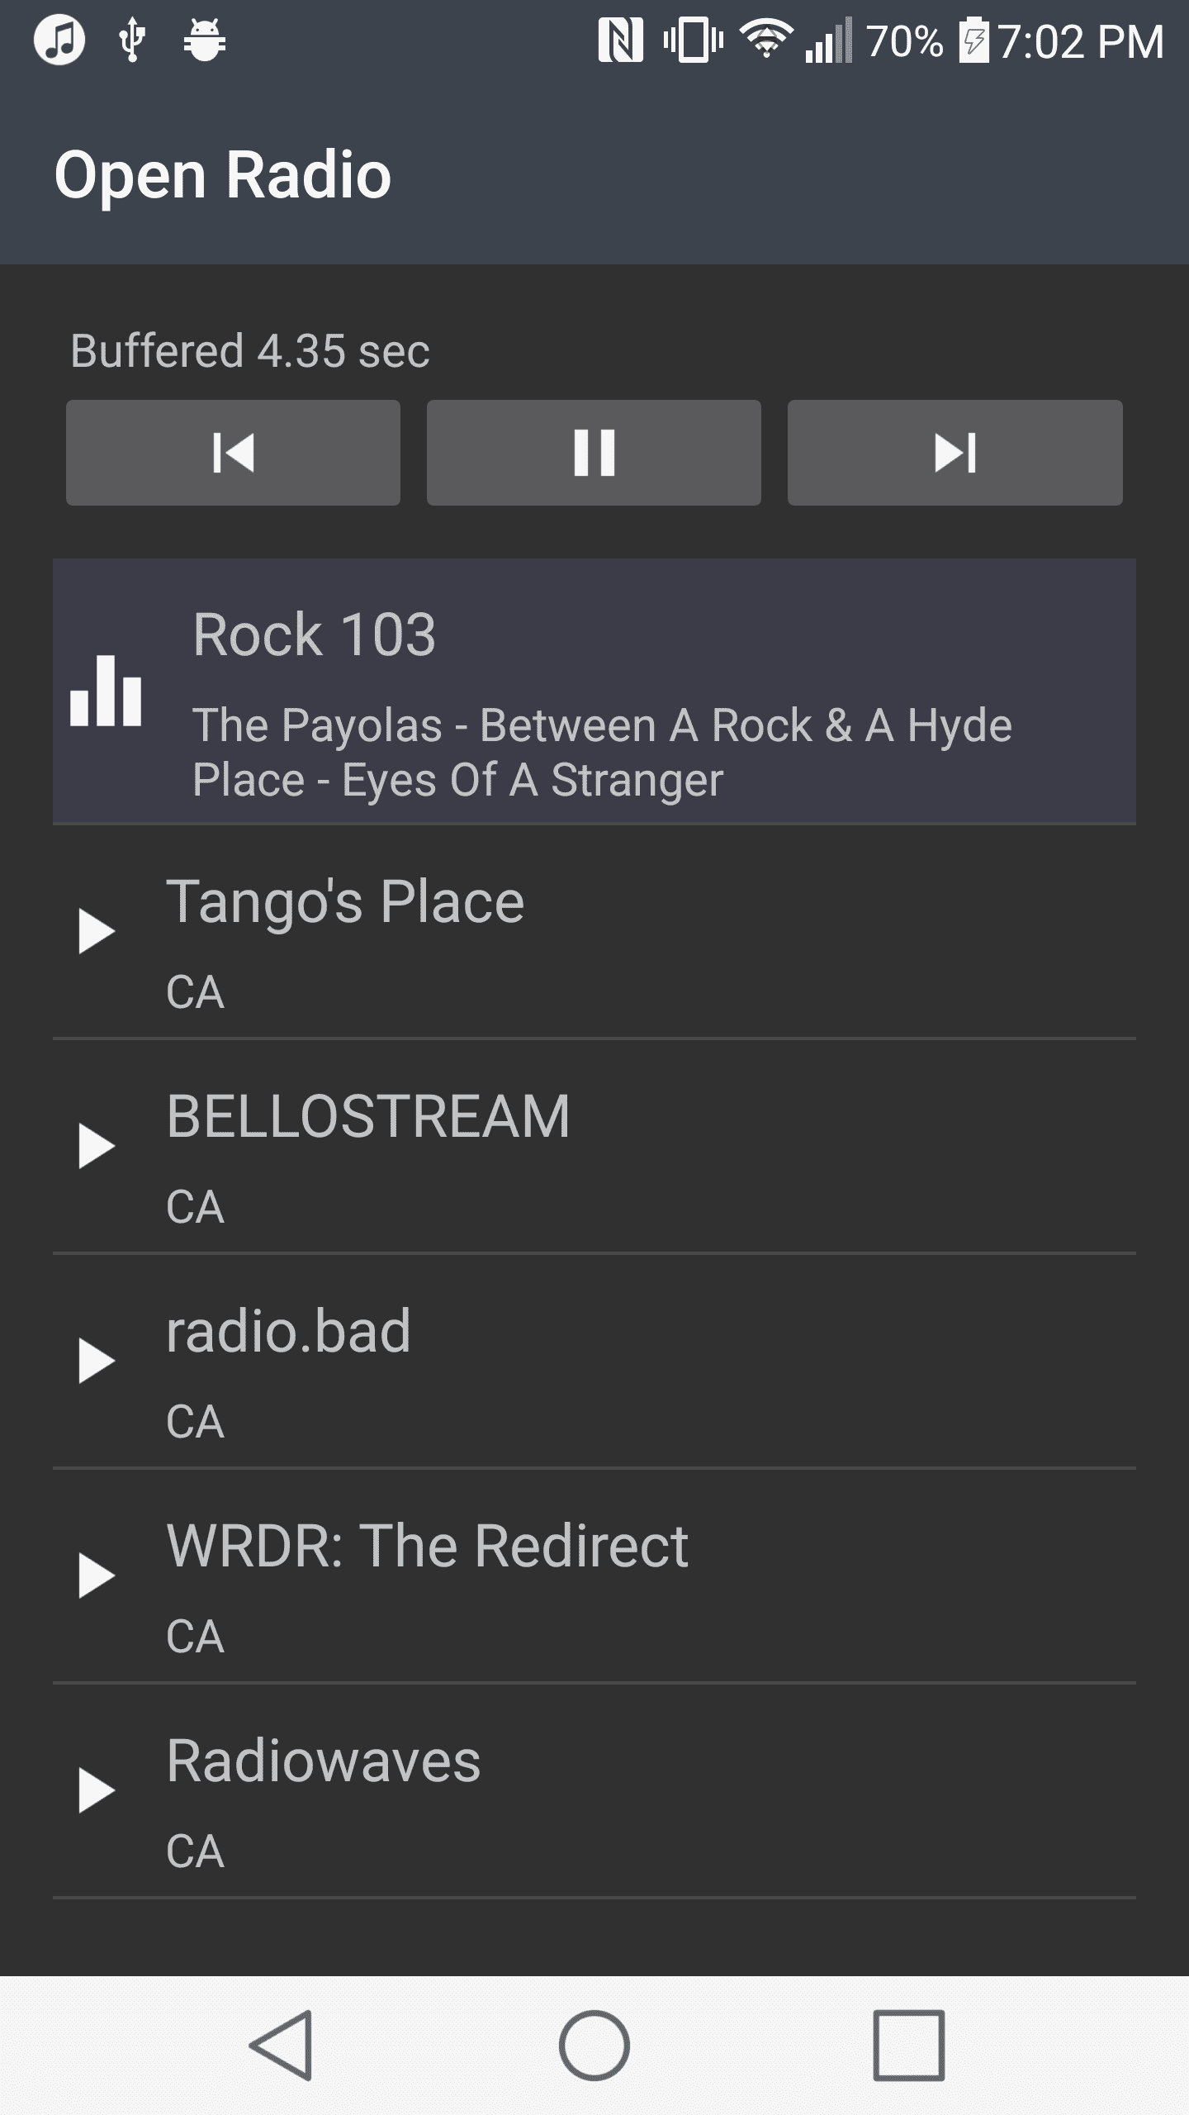Play Radiowaves with its arrow icon
The width and height of the screenshot is (1189, 2115).
click(x=96, y=1790)
